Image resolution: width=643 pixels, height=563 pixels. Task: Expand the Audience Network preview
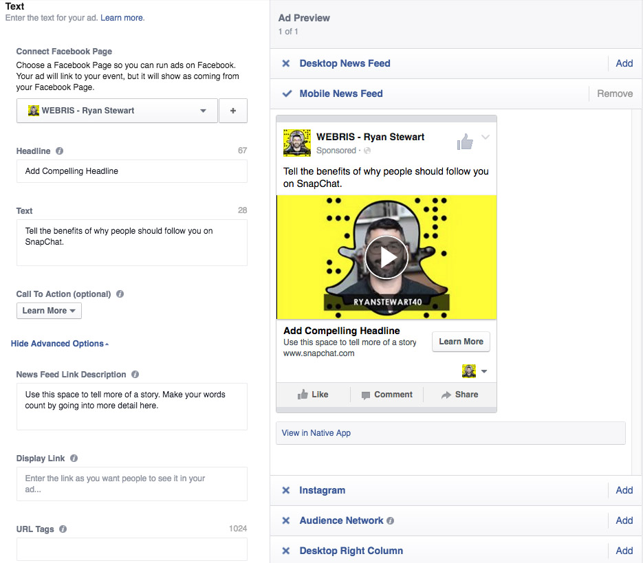[341, 521]
